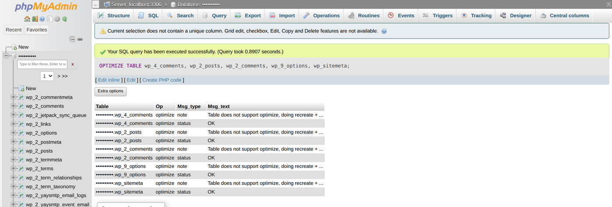Unlink from main panel chain icon
The image size is (612, 207).
coord(80,39)
